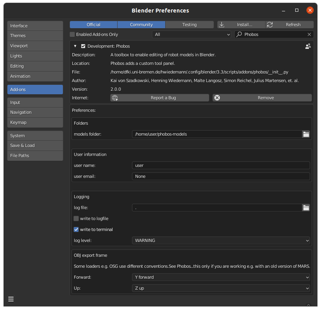Click the version number 2.0.0
The width and height of the screenshot is (321, 310).
pyautogui.click(x=116, y=90)
